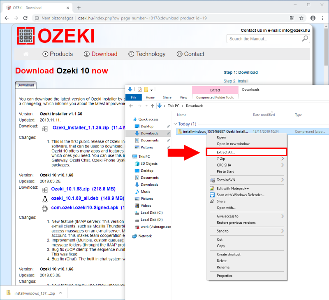Select Extract All... from the context menu
Viewport: 329px width, 300px height.
247,152
